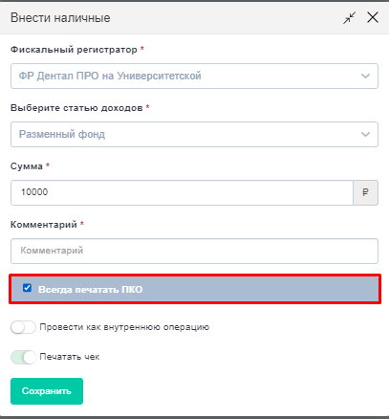The height and width of the screenshot is (419, 389).
Task: Click the Печатать чек label text
Action: point(70,357)
